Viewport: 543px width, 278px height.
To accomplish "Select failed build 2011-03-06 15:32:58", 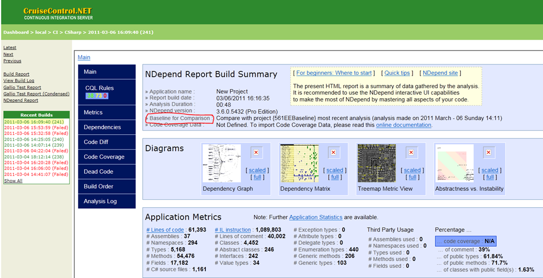I will (x=37, y=133).
